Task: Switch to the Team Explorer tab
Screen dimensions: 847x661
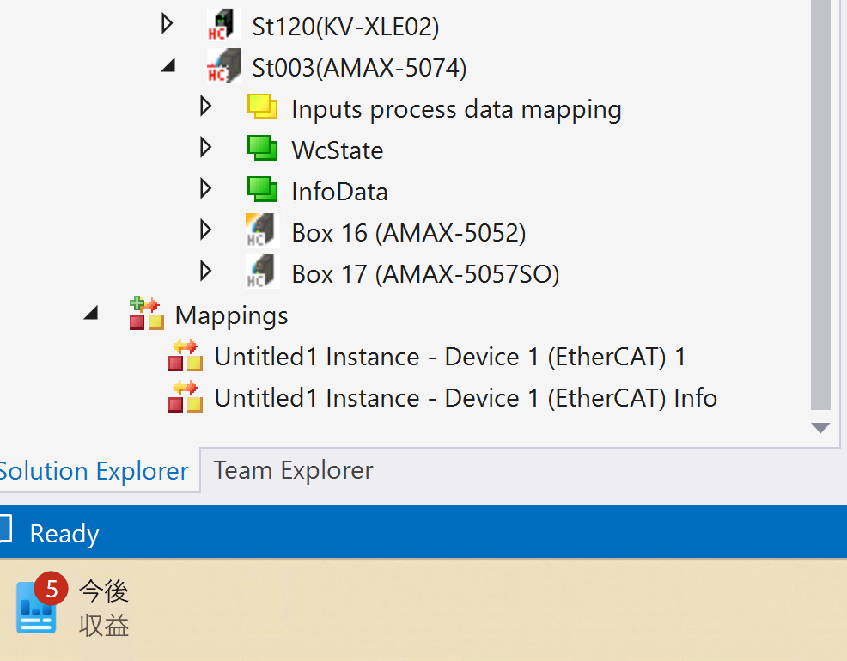Action: pos(293,470)
